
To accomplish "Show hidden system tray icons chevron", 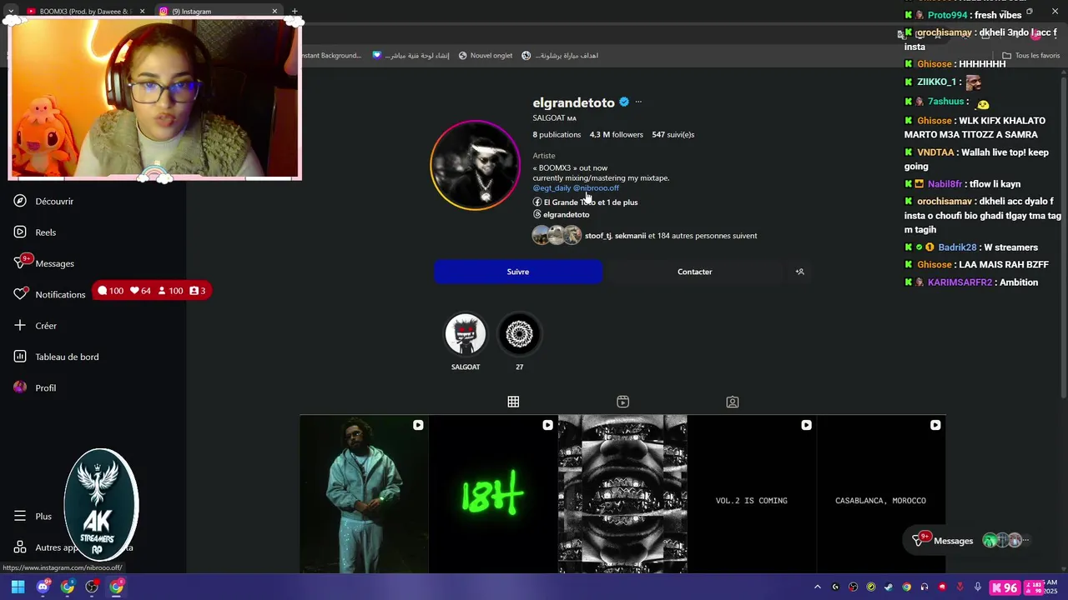I will [x=817, y=587].
